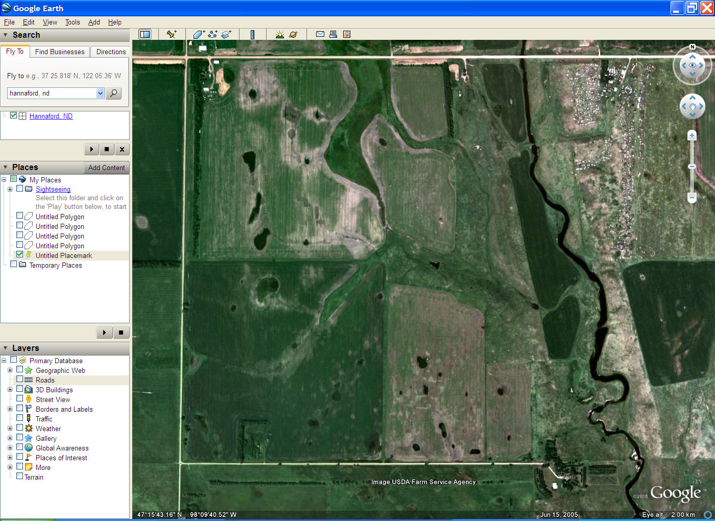Click the zoom in plus button
The image size is (715, 521).
692,135
